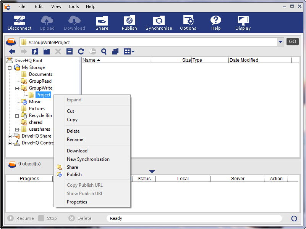Screen dimensions: 306x229
Task: Open the address path dropdown arrow
Action: click(281, 42)
